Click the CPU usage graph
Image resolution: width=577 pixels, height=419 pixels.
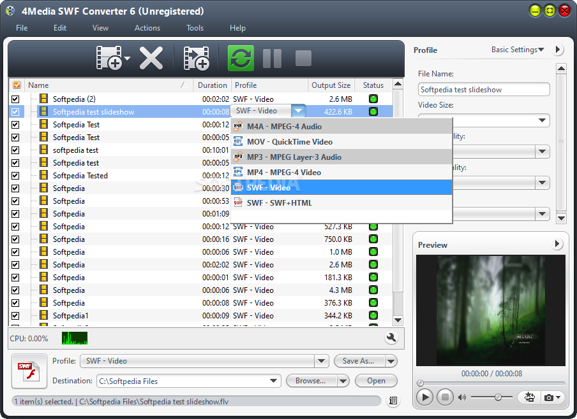point(74,338)
